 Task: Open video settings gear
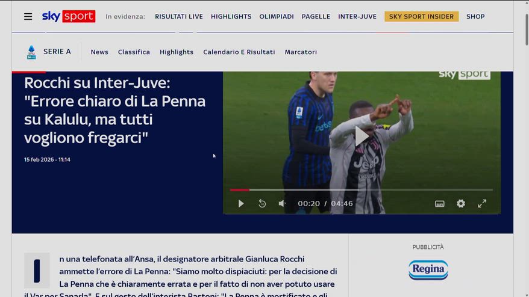461,204
